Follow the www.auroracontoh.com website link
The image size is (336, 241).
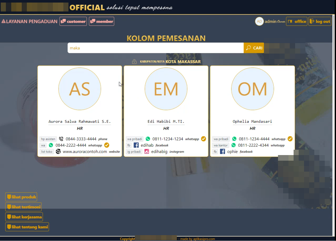[x=85, y=151]
